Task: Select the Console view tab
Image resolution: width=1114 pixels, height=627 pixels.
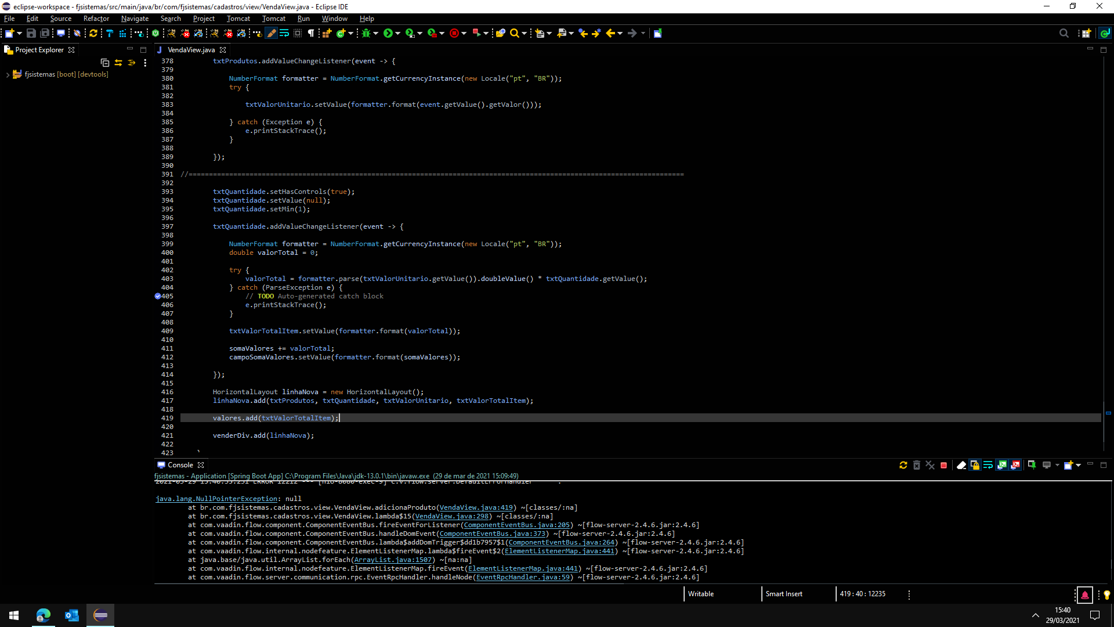Action: 180,465
